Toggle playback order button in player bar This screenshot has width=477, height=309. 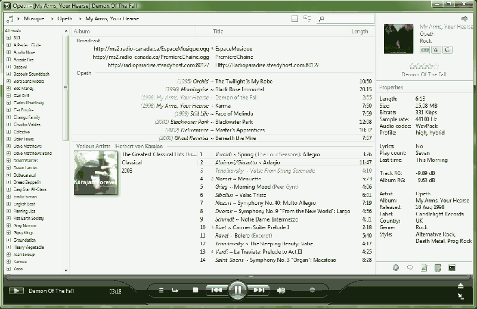pyautogui.click(x=175, y=290)
